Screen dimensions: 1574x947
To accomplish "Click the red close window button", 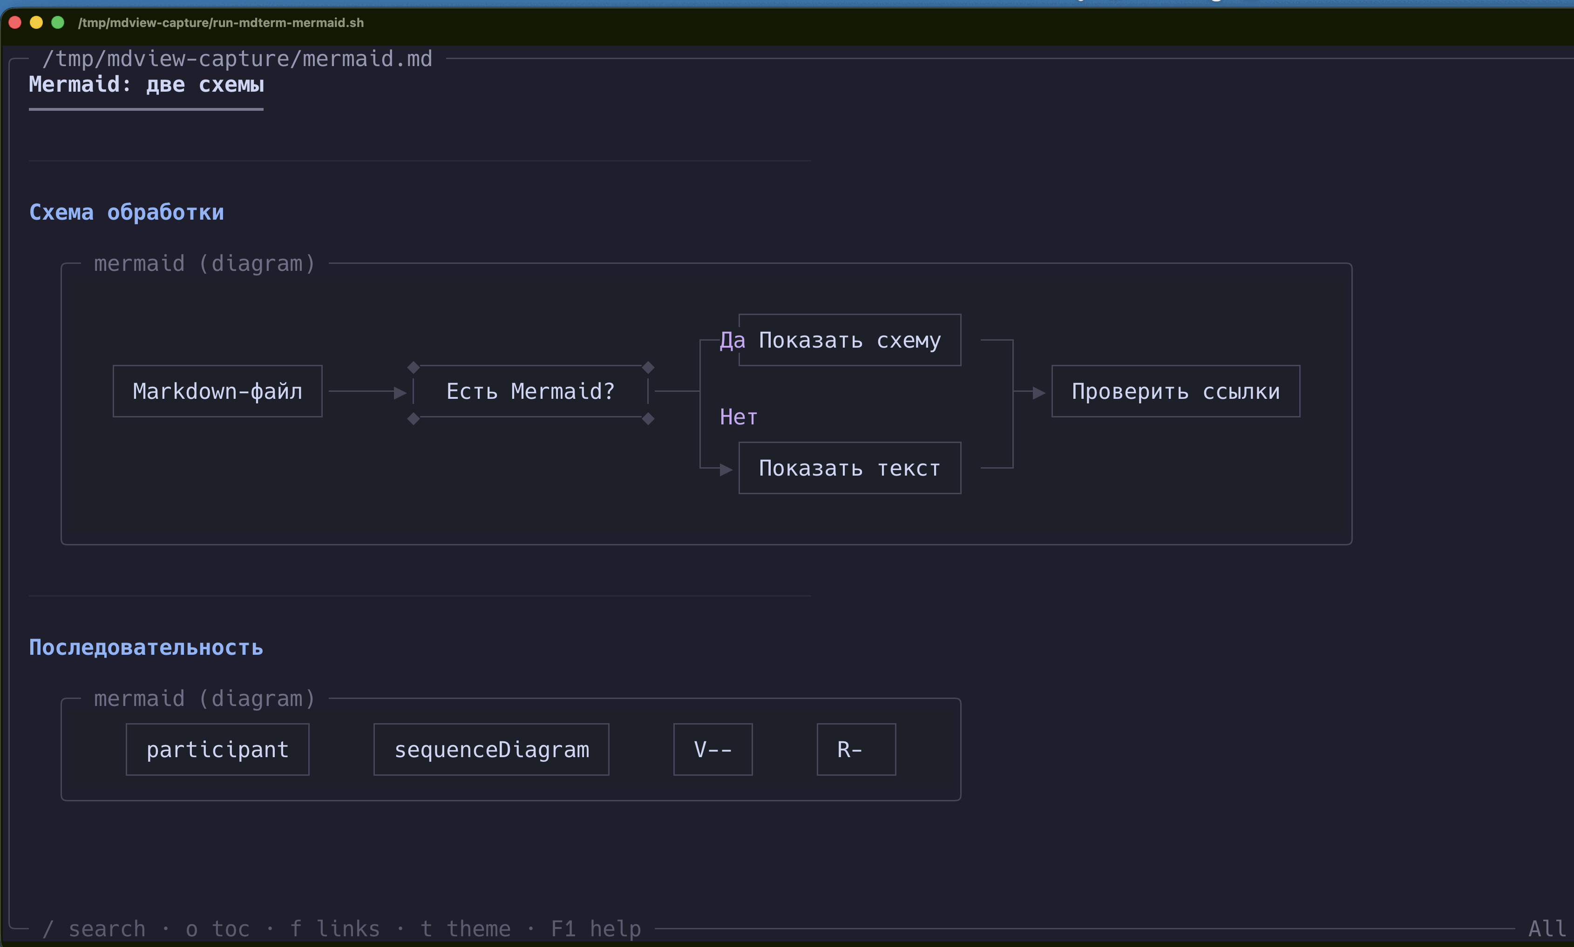I will coord(15,22).
